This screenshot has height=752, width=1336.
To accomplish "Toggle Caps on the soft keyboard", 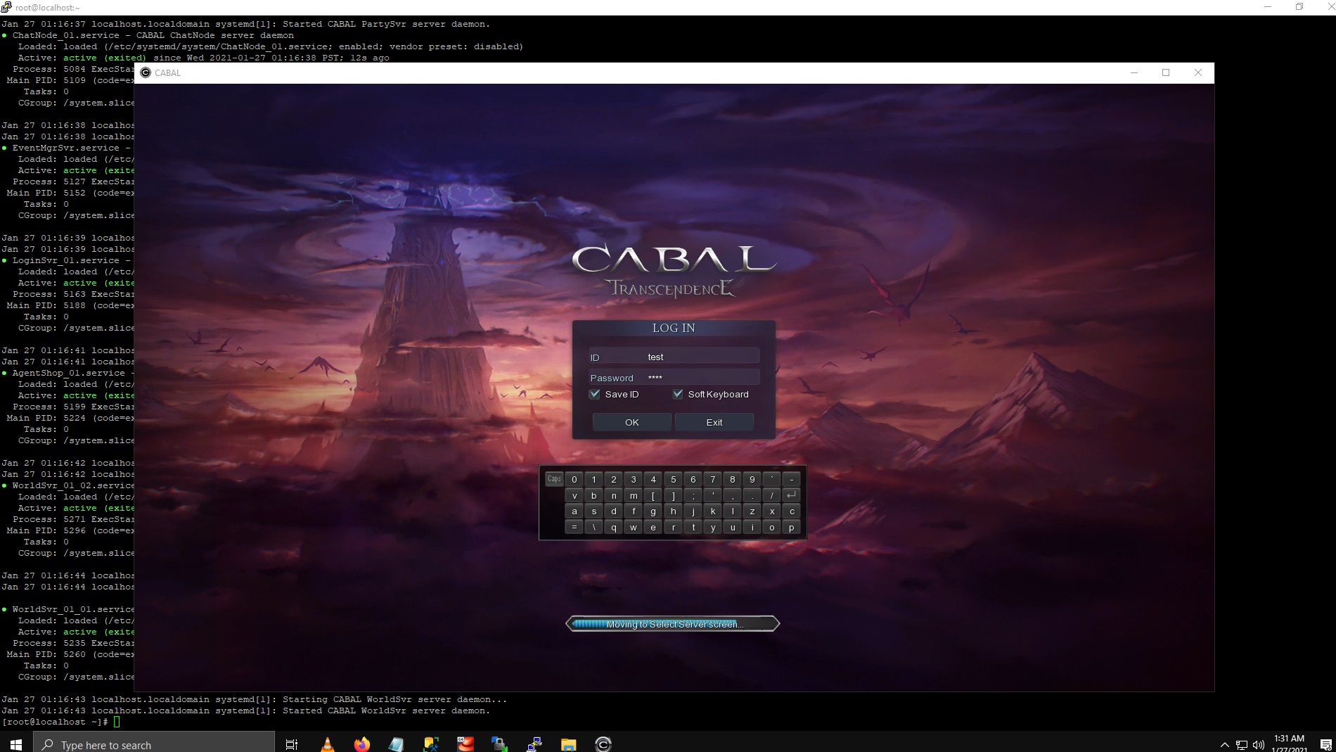I will (554, 479).
